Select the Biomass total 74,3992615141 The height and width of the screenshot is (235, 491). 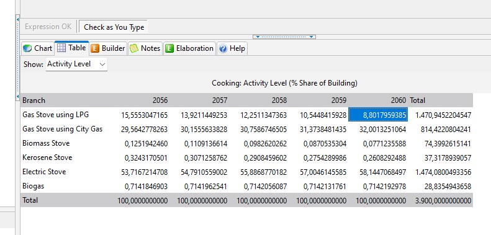448,144
